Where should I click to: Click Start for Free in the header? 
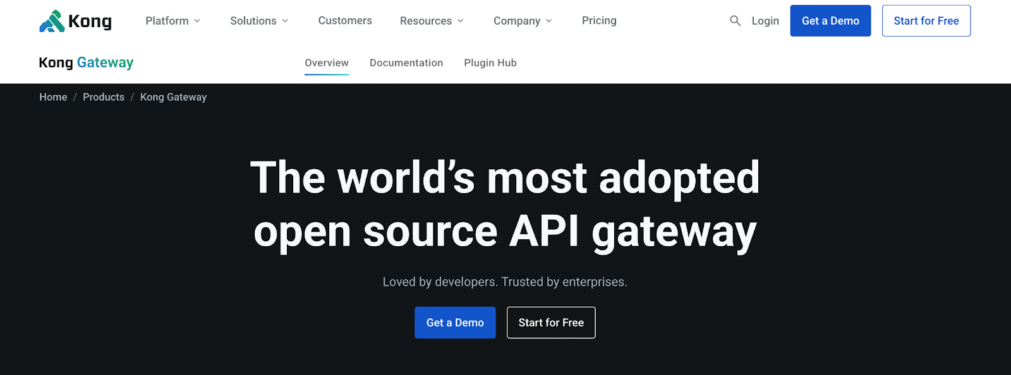[x=926, y=21]
